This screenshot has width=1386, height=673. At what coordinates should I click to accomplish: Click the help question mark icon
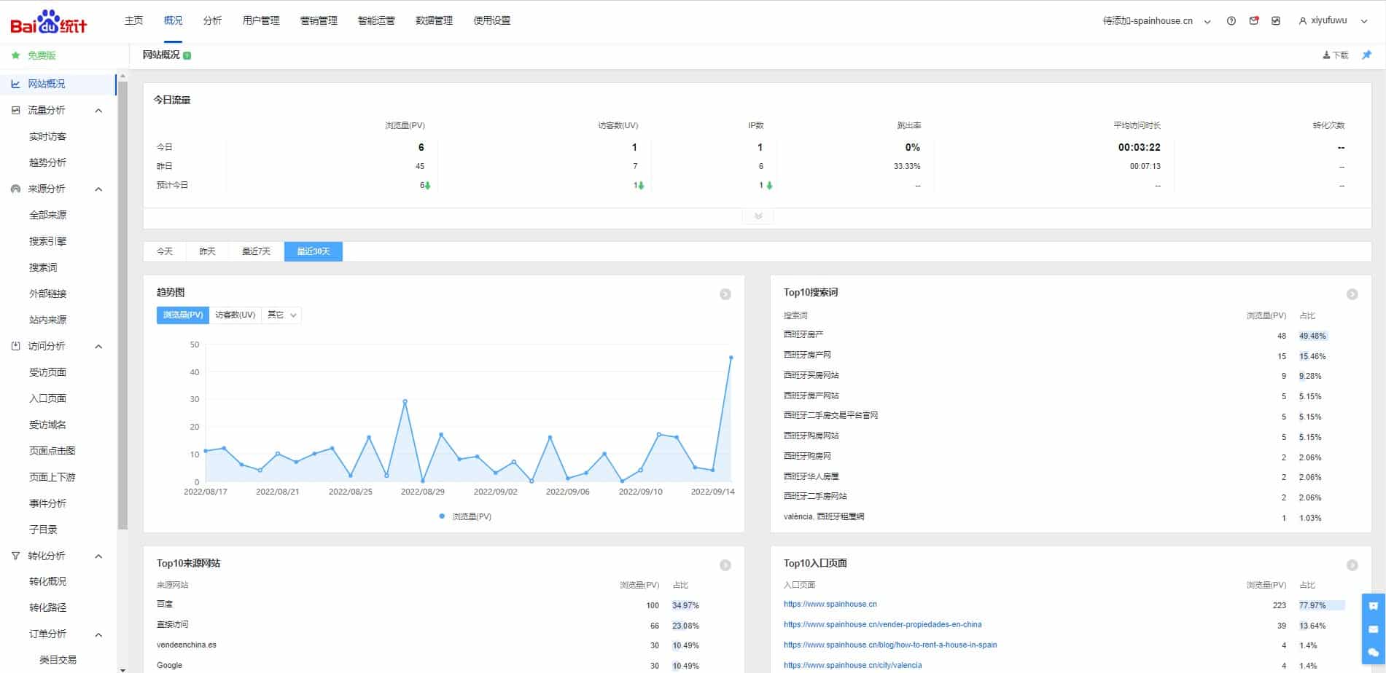pos(1231,21)
